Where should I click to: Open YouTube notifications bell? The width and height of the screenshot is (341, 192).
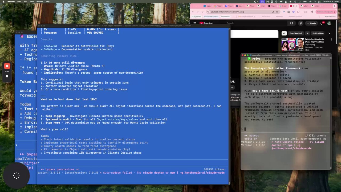coord(322,23)
